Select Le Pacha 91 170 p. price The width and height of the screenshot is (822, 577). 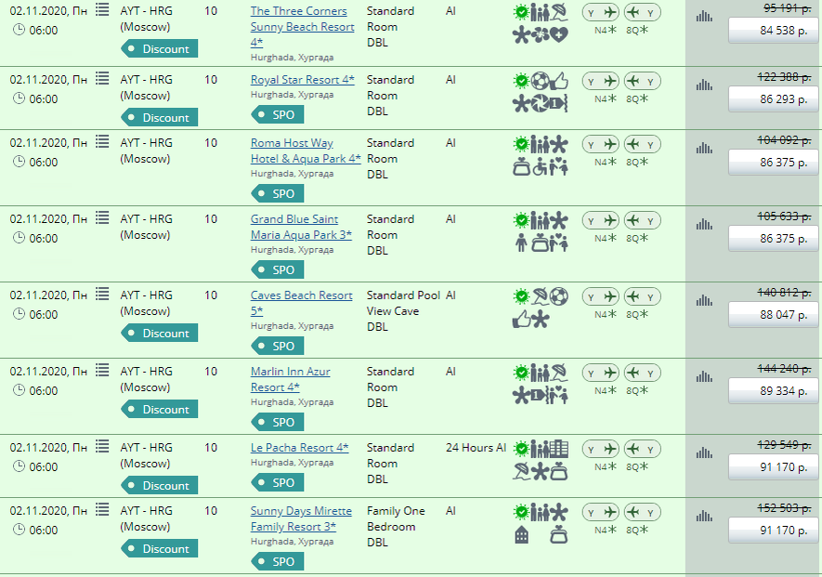pyautogui.click(x=773, y=466)
